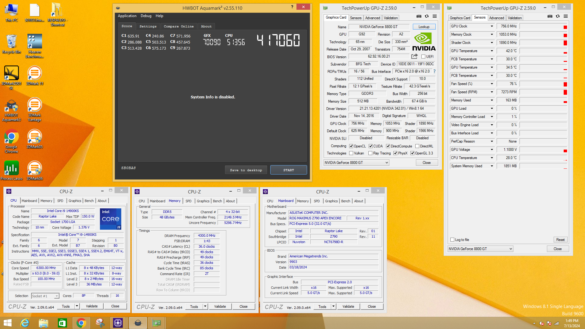Viewport: 585px width, 329px height.
Task: Launch 3DMark 11 desktop shortcut
Action: (x=34, y=76)
